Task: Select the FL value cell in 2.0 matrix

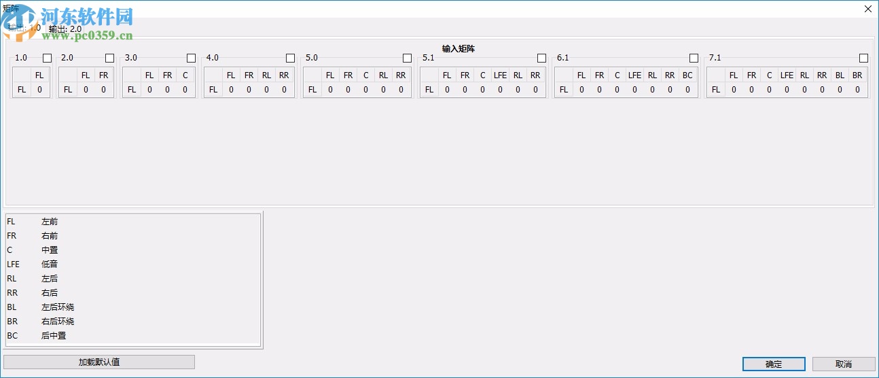Action: [x=86, y=90]
